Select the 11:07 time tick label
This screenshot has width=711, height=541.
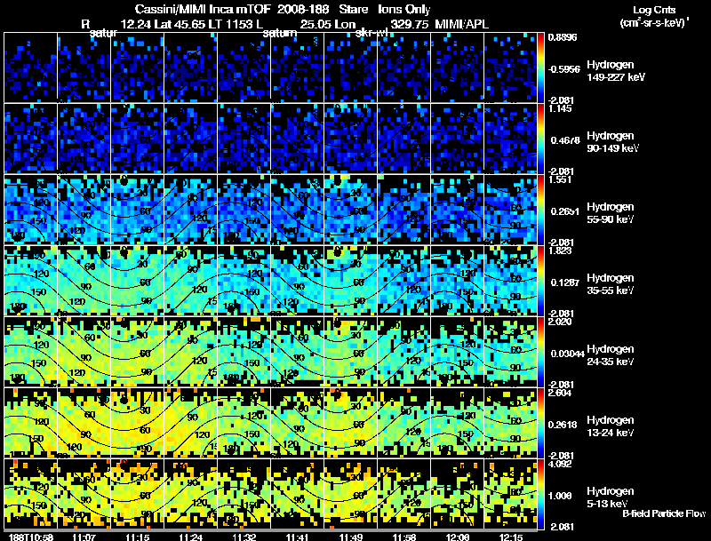click(84, 536)
